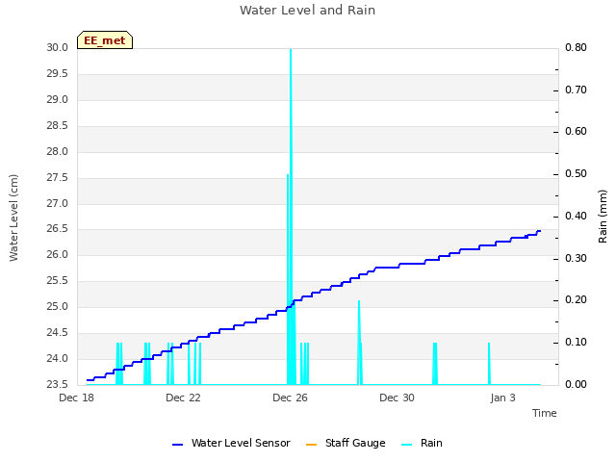This screenshot has height=462, width=616.
Task: Toggle the Rain legend entry
Action: [x=422, y=443]
